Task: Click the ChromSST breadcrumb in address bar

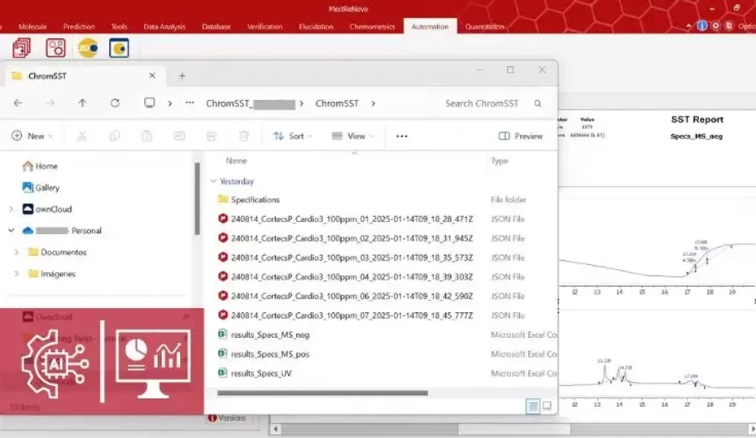Action: click(x=337, y=103)
